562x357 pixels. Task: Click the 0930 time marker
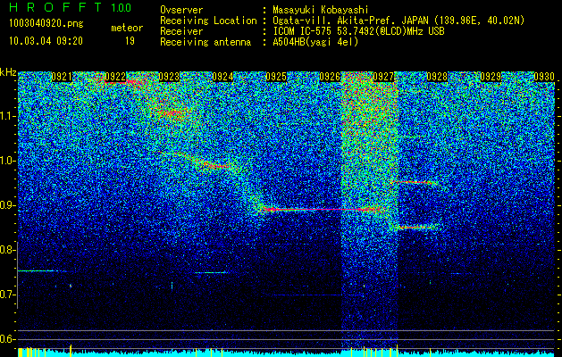tap(544, 77)
